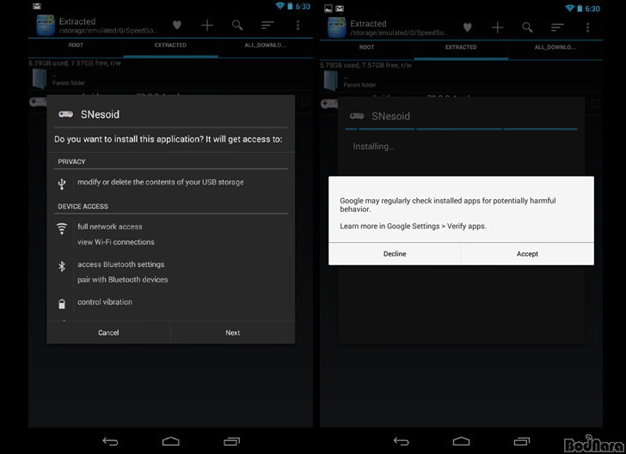This screenshot has height=454, width=626.
Task: Tap 'Learn more in Google Settings > Verify apps.'
Action: (414, 226)
